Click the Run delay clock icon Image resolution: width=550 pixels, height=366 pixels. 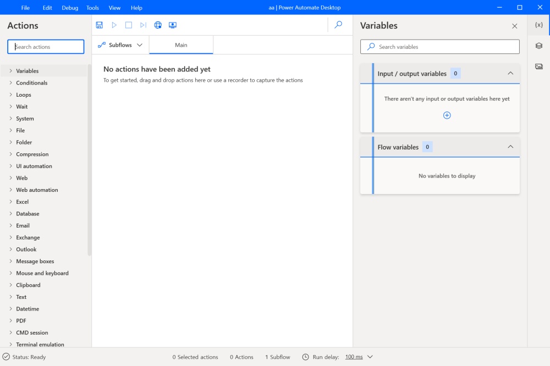coord(305,357)
